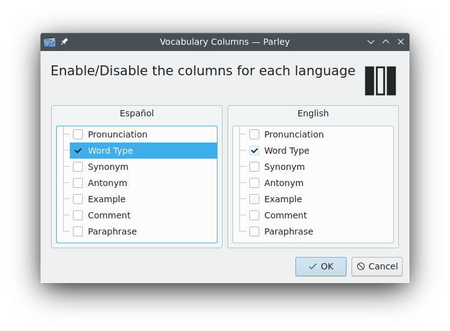This screenshot has height=331, width=450.
Task: Select Synonym item in English list
Action: [x=284, y=167]
